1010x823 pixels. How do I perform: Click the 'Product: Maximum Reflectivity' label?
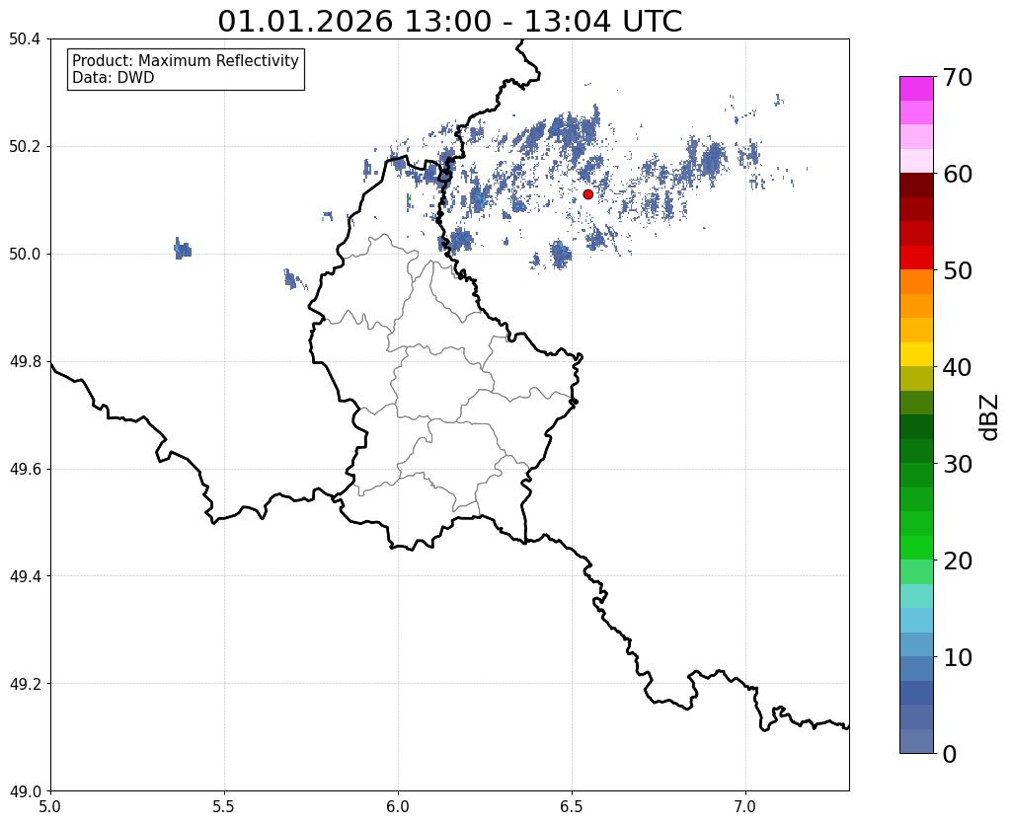[x=186, y=60]
